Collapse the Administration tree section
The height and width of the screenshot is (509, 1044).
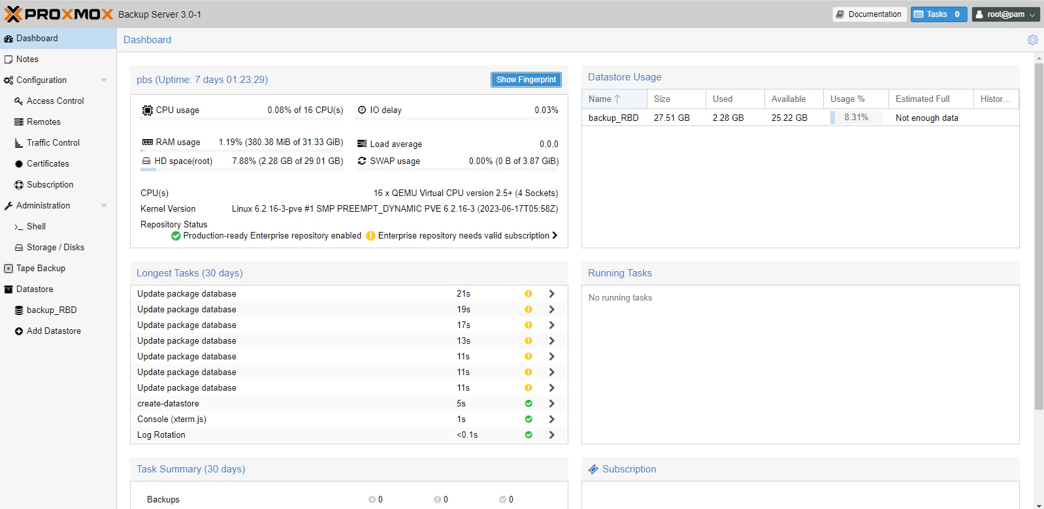pos(104,206)
